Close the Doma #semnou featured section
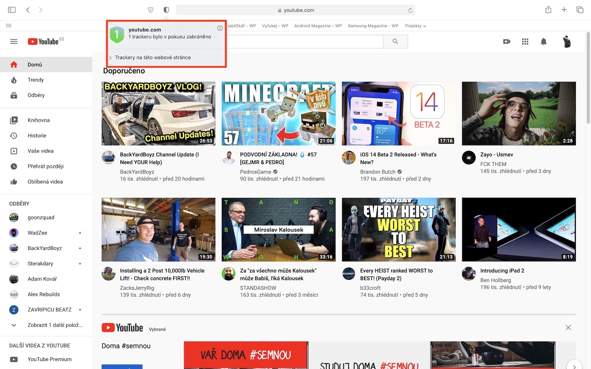 568,327
